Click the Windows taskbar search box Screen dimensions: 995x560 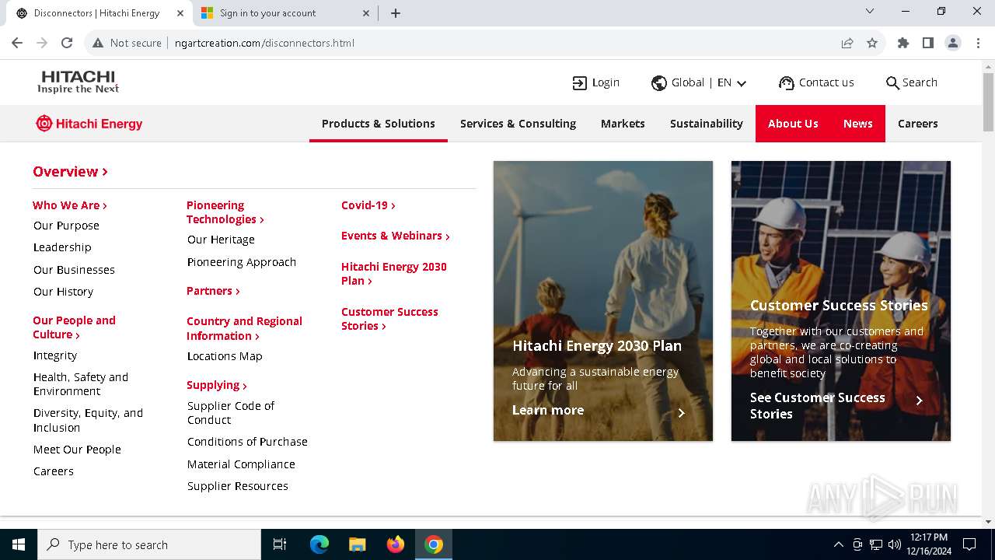click(149, 544)
